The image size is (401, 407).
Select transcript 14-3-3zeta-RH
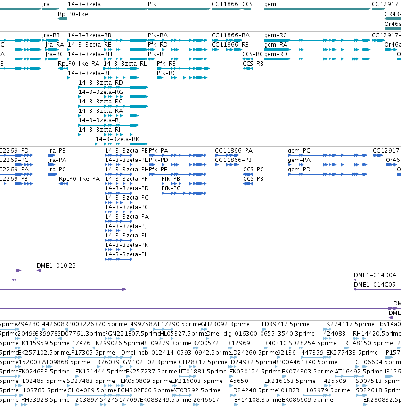point(90,54)
